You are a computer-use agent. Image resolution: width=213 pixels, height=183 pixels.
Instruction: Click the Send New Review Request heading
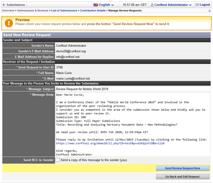(27, 35)
